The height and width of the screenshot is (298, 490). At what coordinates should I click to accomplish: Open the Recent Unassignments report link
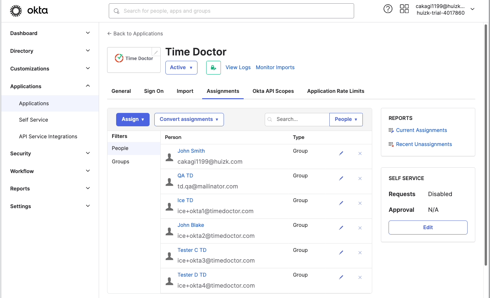(x=424, y=144)
